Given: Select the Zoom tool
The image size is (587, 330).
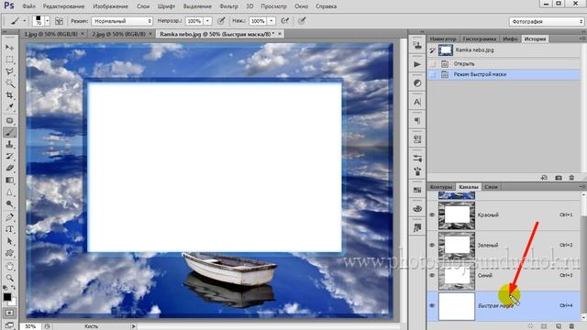Looking at the screenshot, I should pos(10,279).
